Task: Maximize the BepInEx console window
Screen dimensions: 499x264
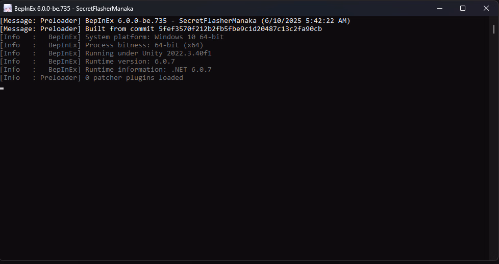Action: tap(463, 9)
